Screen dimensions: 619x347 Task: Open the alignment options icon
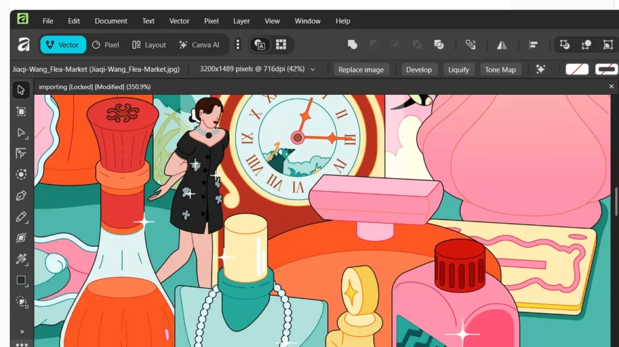click(533, 45)
